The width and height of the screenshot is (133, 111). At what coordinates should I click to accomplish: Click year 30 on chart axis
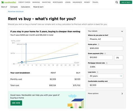tap(78, 65)
